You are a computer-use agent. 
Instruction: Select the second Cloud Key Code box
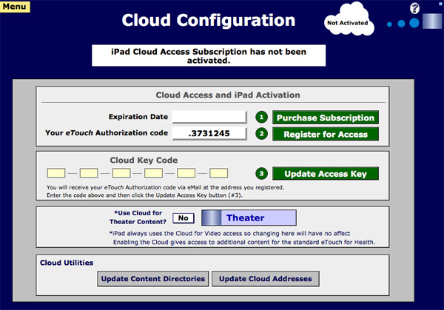[x=89, y=173]
